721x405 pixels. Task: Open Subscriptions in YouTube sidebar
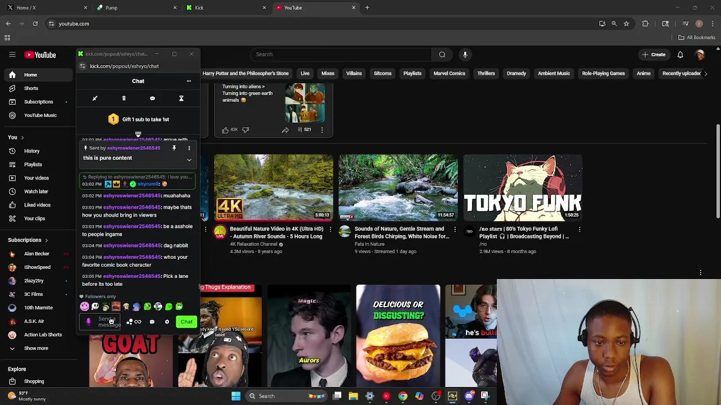pos(38,102)
